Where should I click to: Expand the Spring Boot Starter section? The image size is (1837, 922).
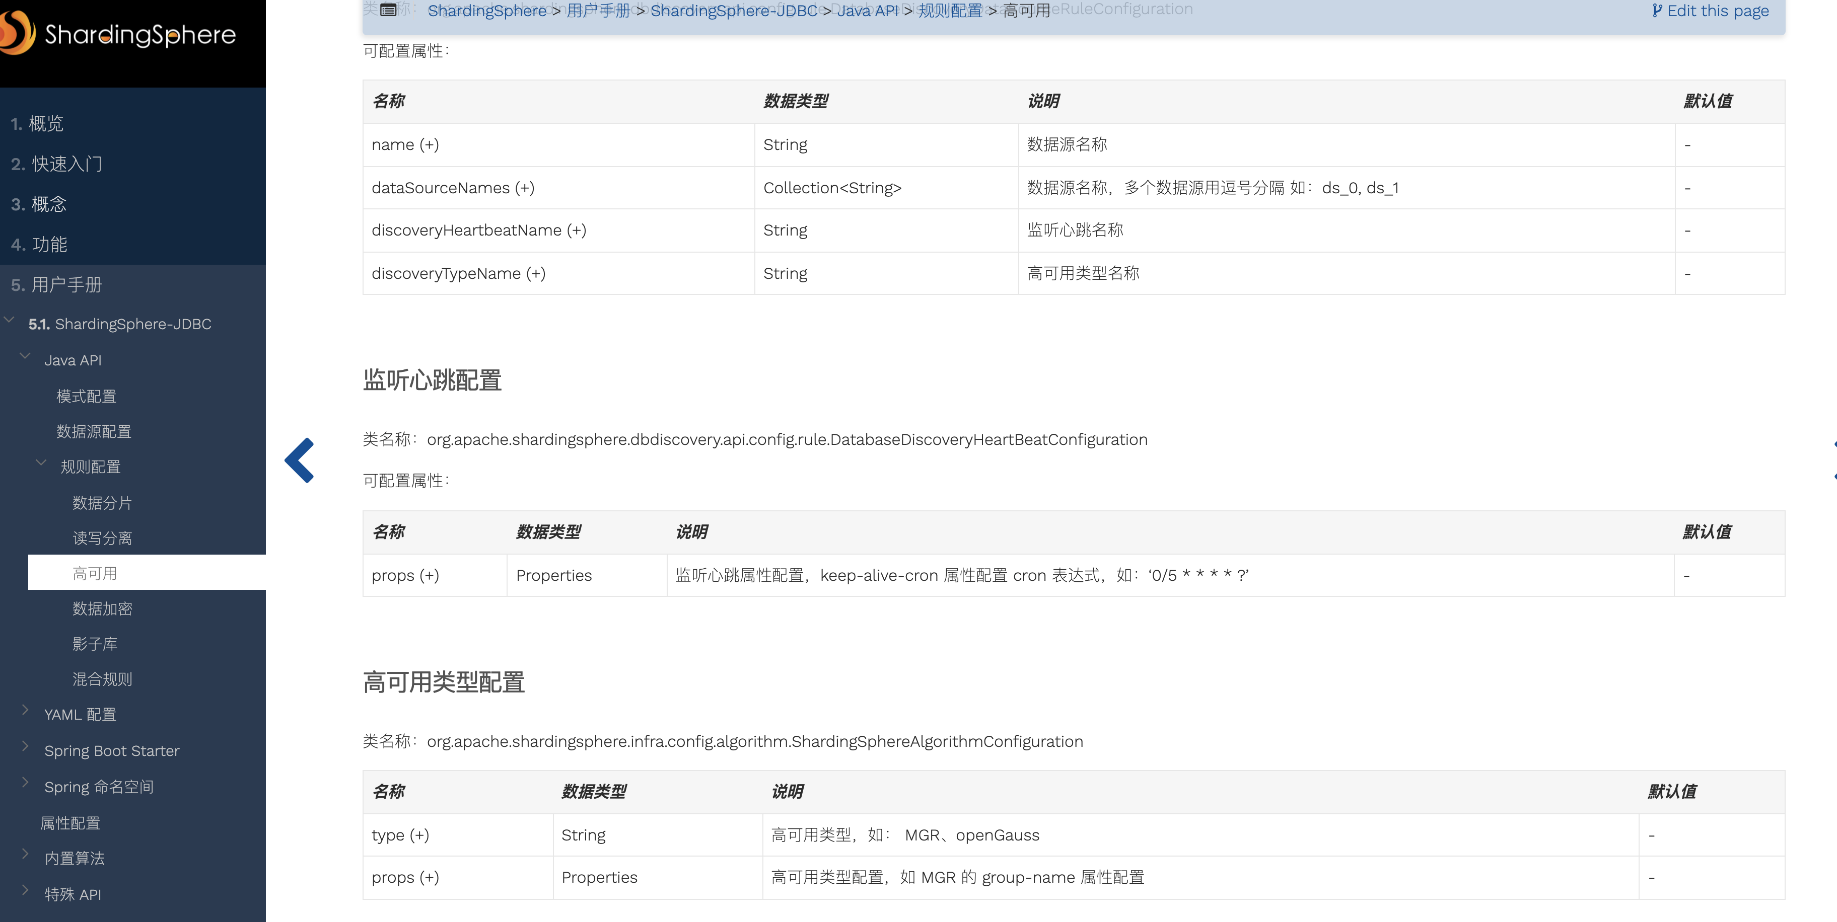pos(26,746)
